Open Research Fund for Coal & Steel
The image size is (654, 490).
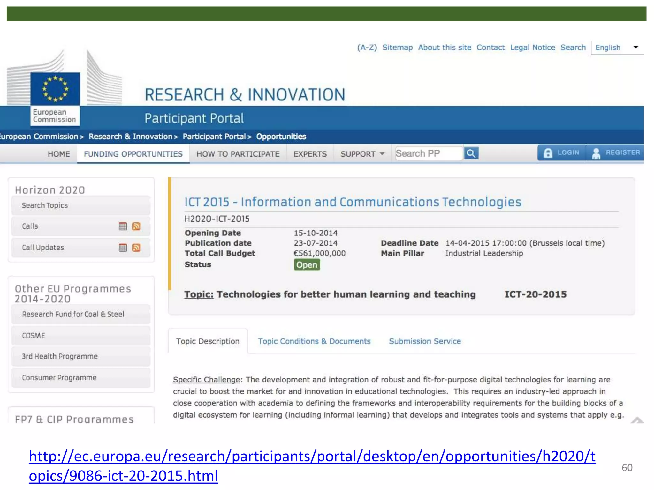[x=81, y=314]
